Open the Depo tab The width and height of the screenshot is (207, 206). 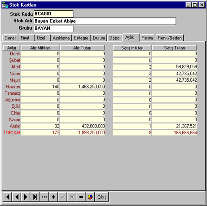pos(115,38)
